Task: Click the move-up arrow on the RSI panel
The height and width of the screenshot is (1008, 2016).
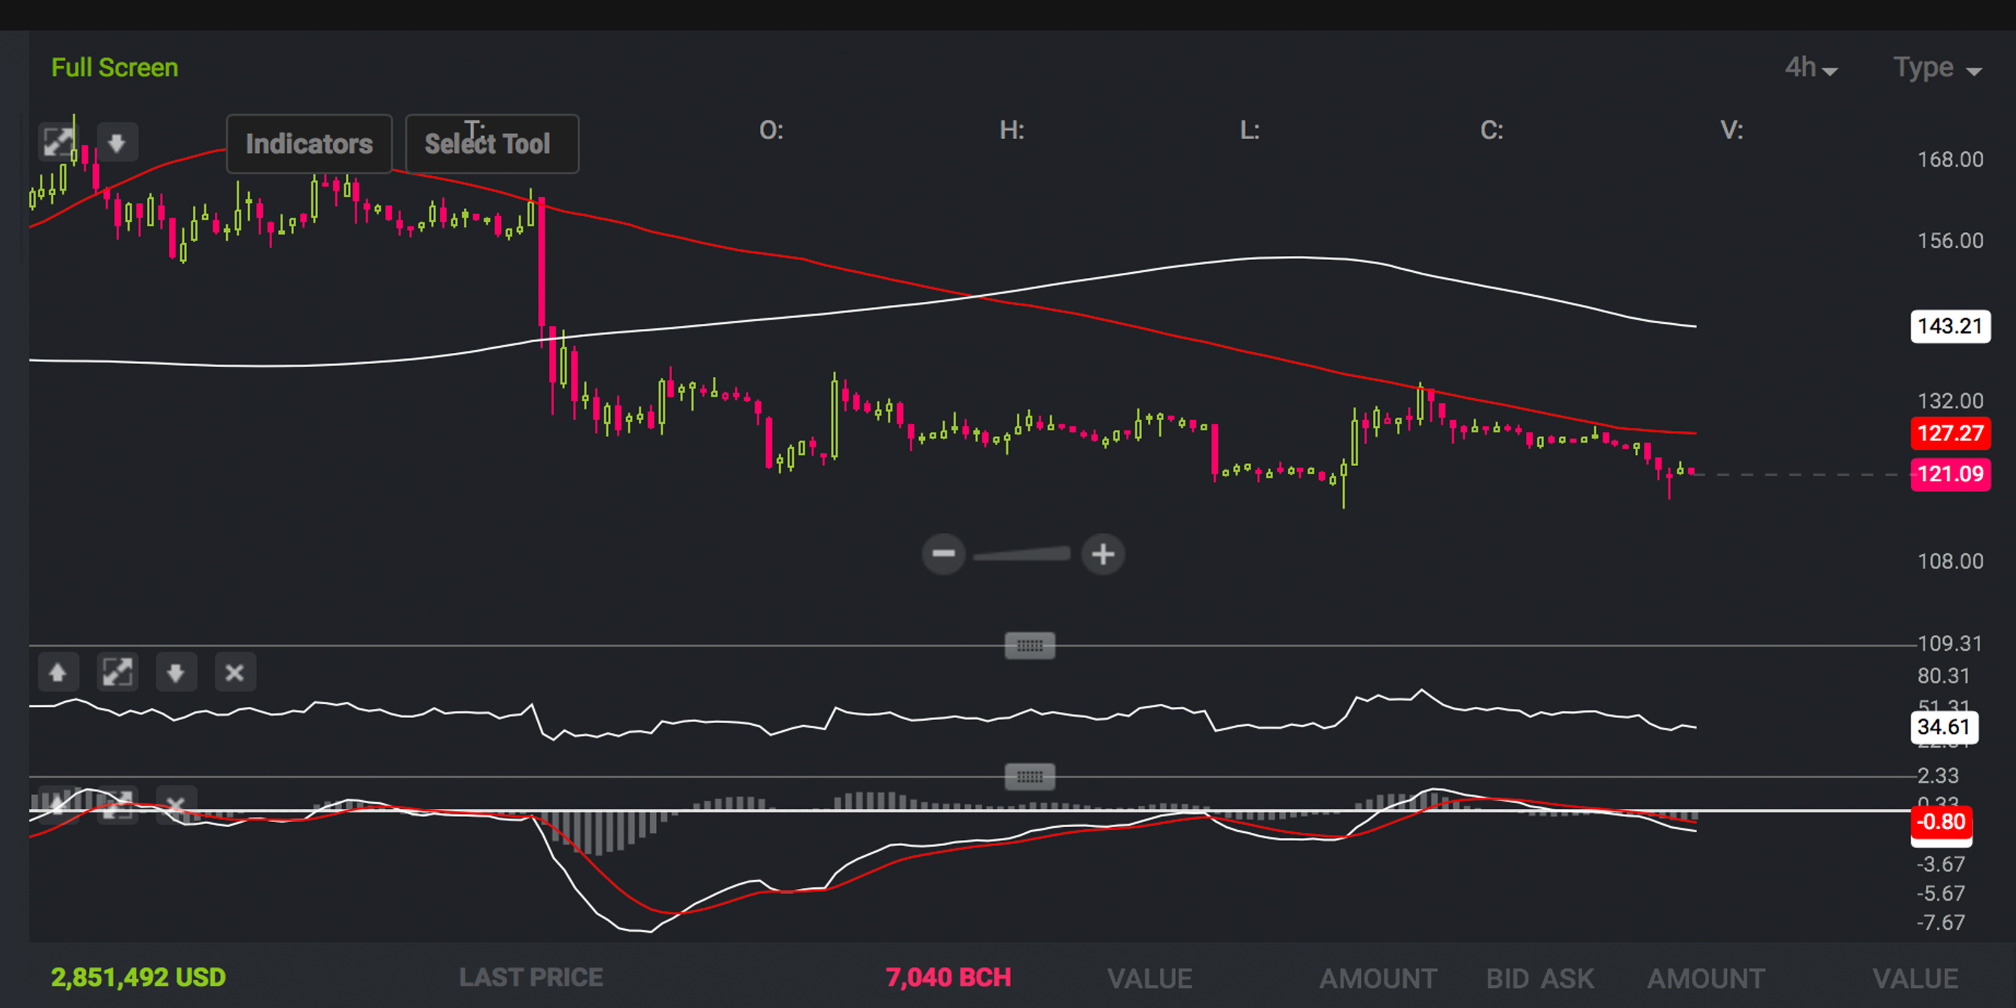Action: pos(59,672)
